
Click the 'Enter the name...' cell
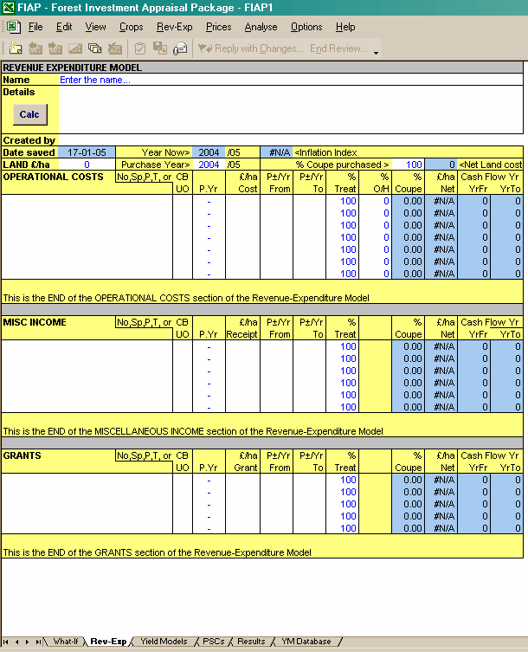coord(95,80)
